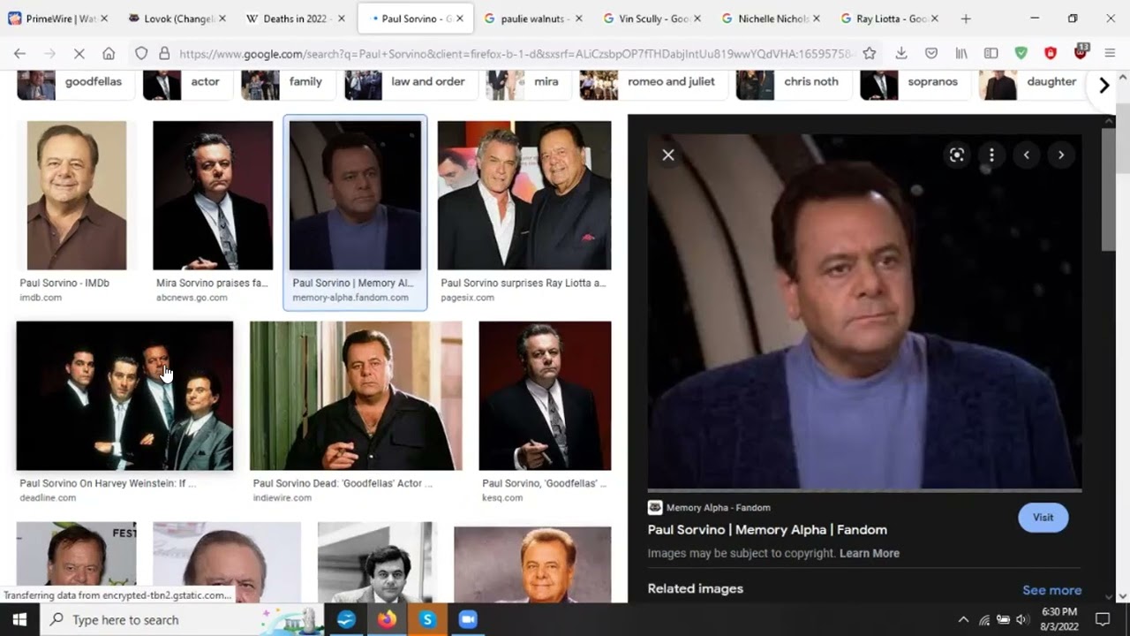Show hidden system tray icons

[963, 619]
